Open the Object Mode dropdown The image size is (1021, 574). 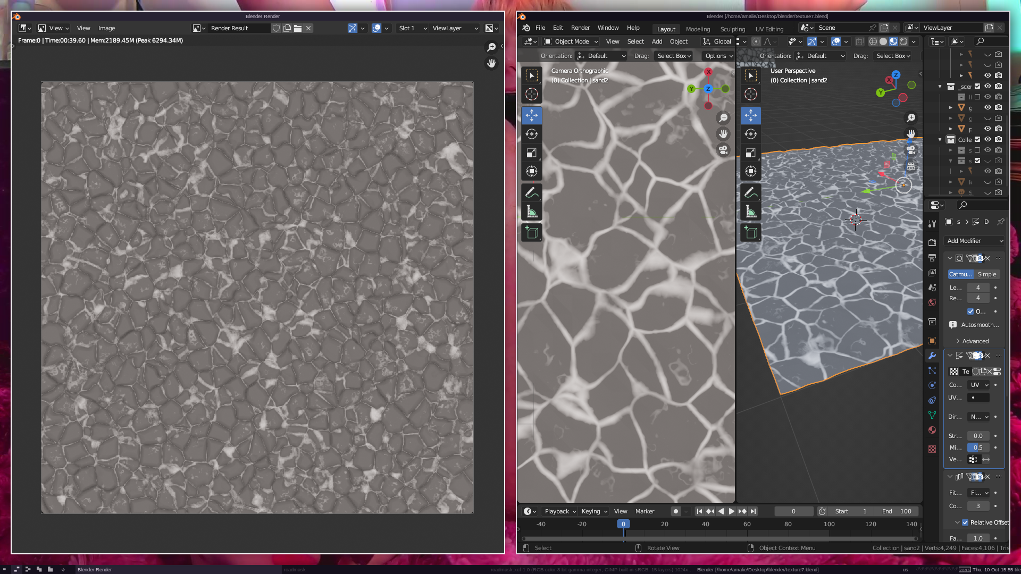pos(572,41)
